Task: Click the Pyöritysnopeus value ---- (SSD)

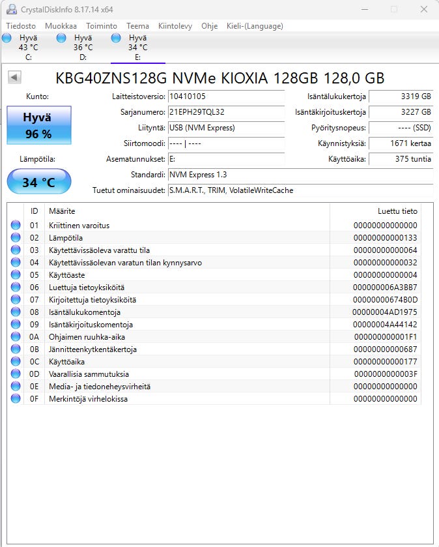Action: pos(401,128)
